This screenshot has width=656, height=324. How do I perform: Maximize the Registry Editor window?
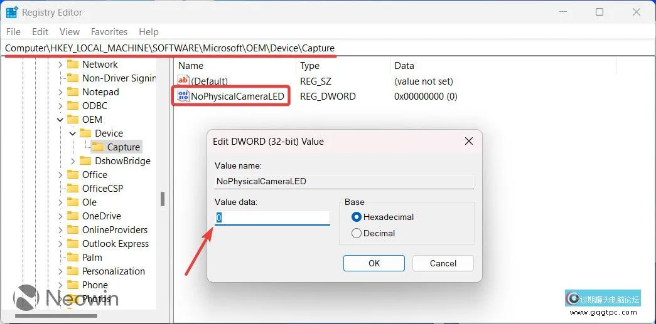tap(600, 12)
